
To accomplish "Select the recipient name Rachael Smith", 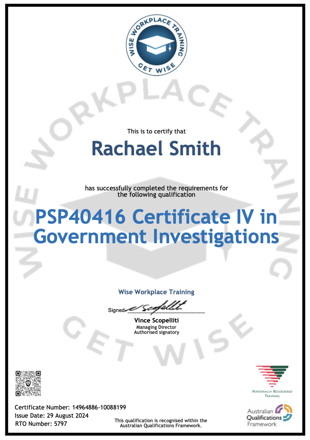I will 156,148.
